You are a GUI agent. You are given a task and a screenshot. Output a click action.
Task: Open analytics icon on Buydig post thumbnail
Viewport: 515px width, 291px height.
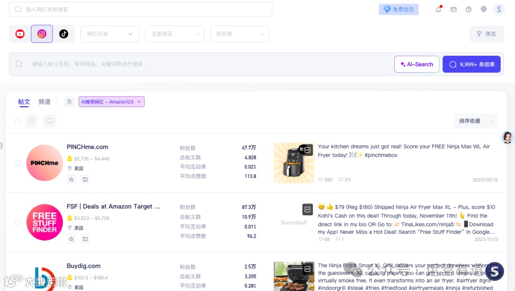[308, 269]
